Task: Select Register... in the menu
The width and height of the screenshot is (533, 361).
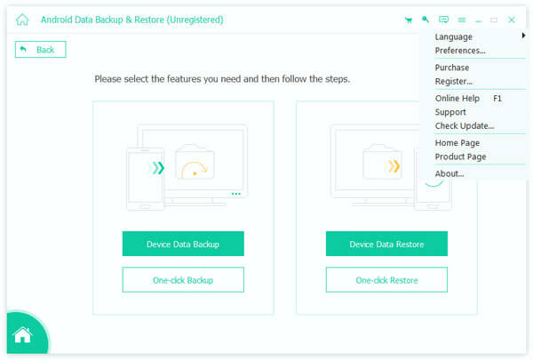Action: point(453,81)
